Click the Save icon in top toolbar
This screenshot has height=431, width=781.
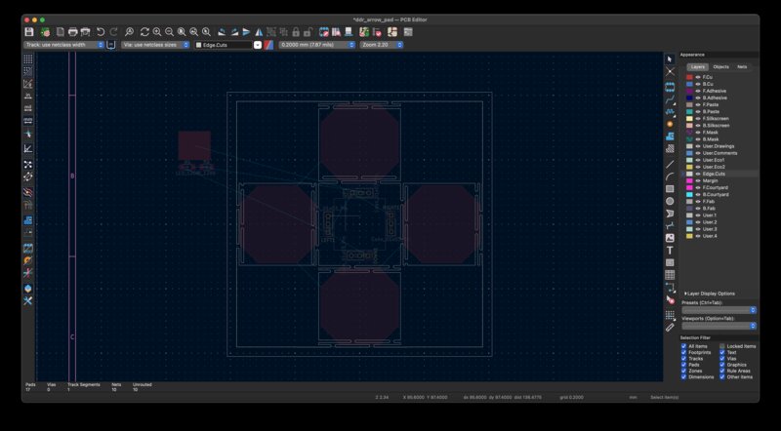28,32
